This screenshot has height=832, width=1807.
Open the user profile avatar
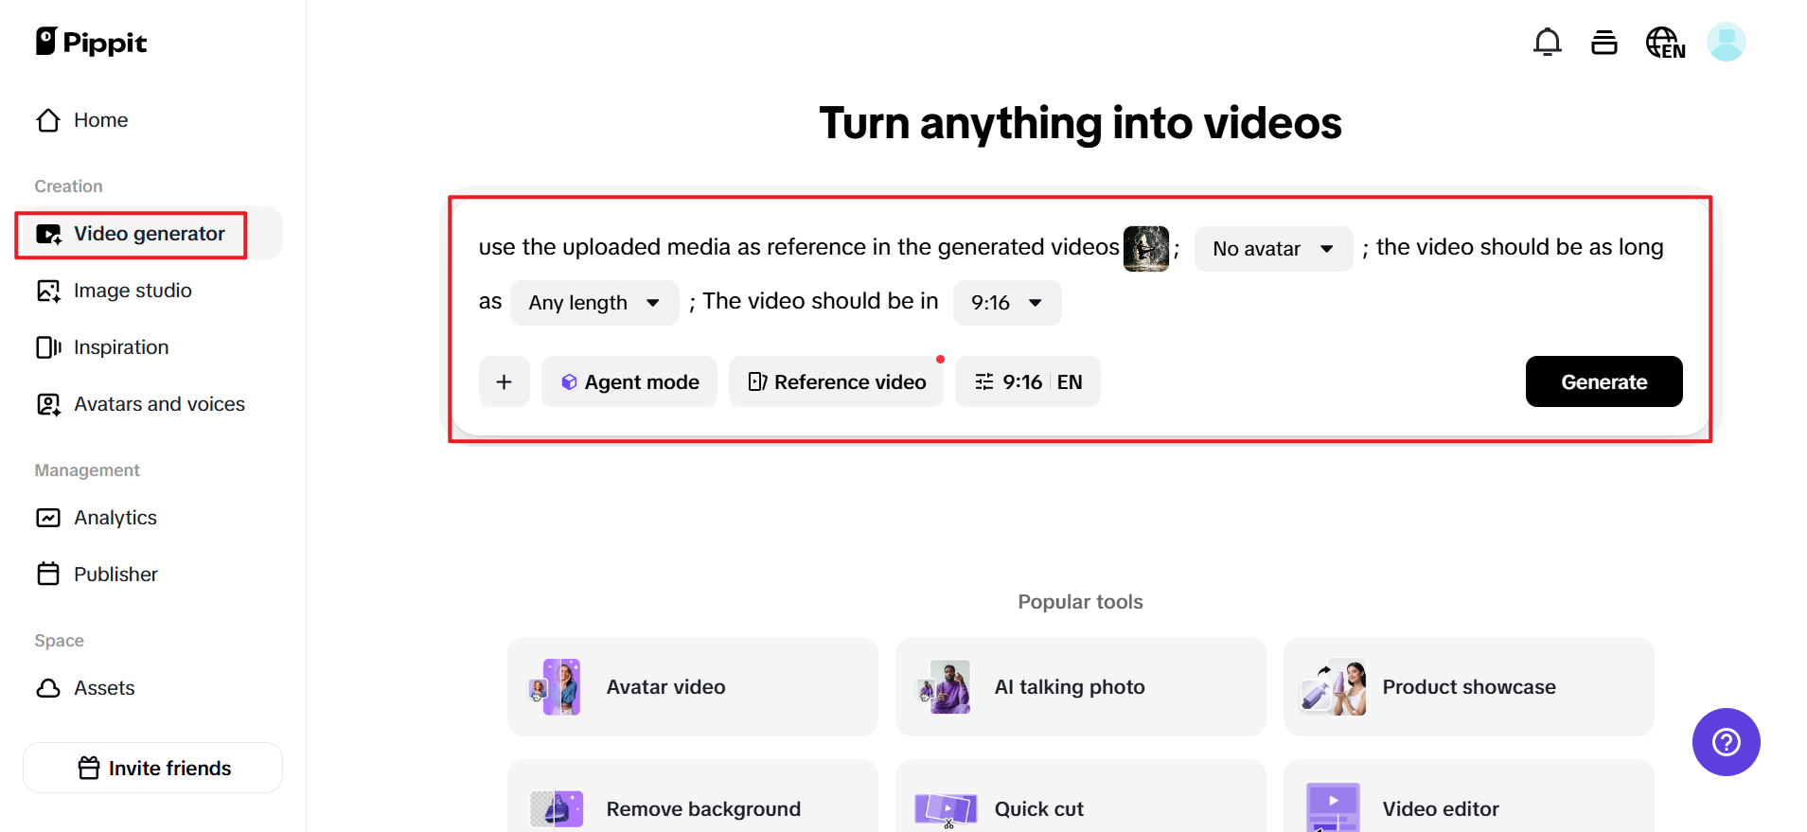(x=1726, y=42)
